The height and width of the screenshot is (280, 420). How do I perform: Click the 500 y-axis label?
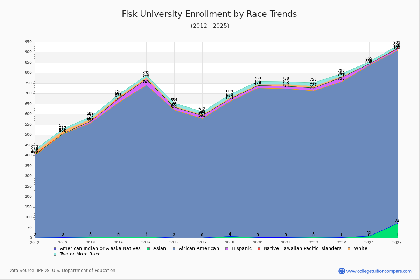[x=28, y=135]
